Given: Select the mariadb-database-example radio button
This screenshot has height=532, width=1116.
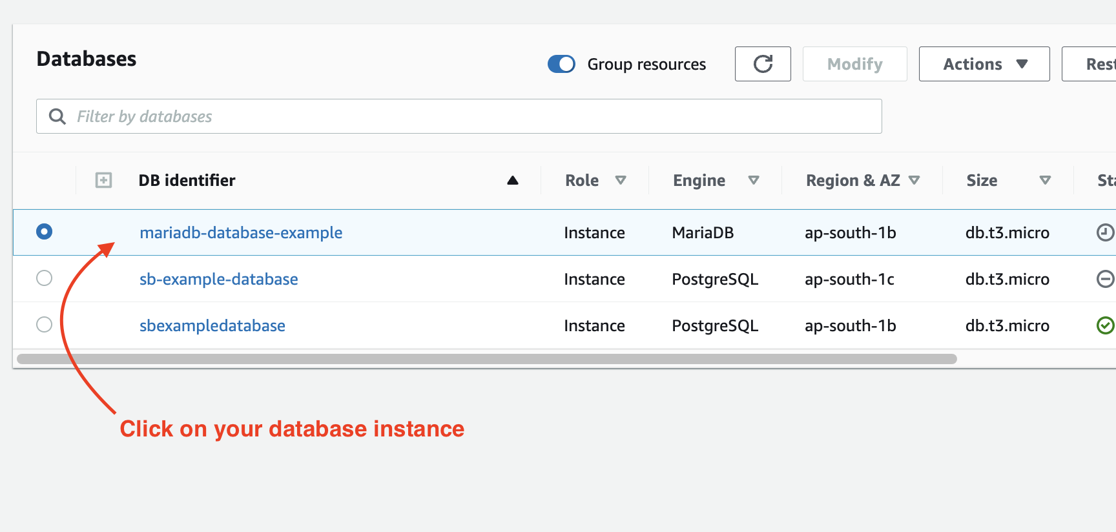Looking at the screenshot, I should [45, 232].
